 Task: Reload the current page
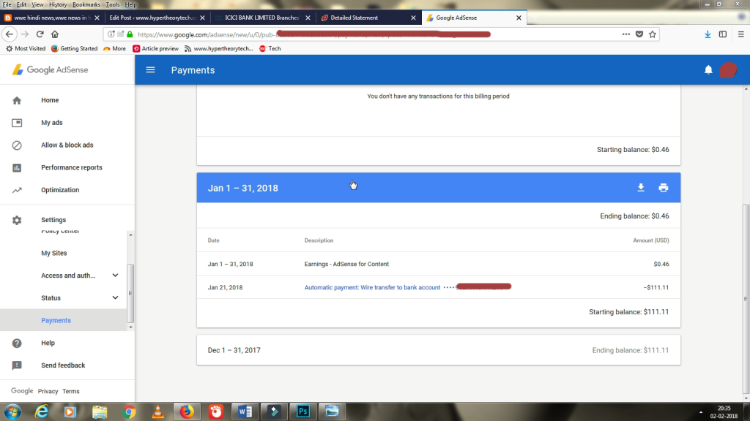tap(40, 34)
